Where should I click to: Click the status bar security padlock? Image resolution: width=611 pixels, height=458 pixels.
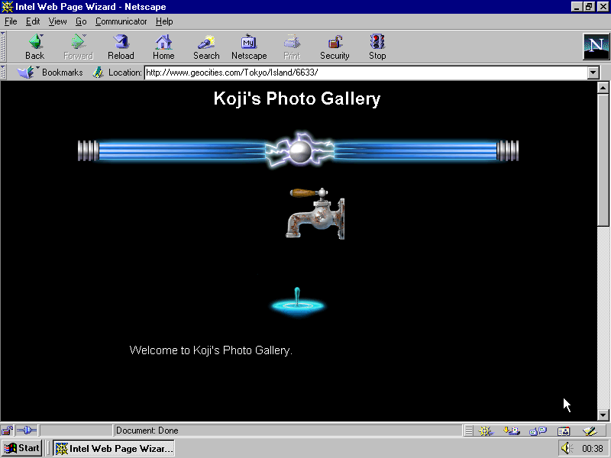pos(7,431)
